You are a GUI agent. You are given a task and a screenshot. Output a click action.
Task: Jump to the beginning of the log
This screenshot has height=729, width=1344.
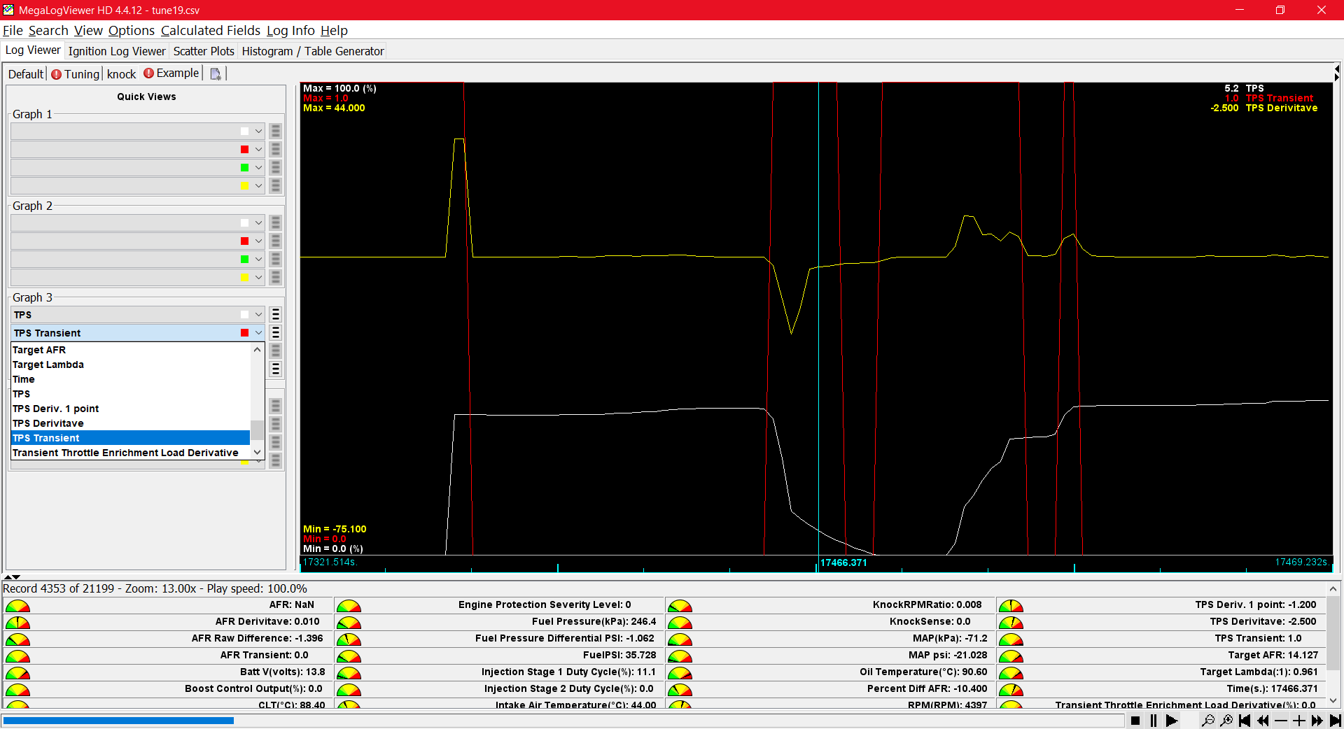tap(1245, 721)
